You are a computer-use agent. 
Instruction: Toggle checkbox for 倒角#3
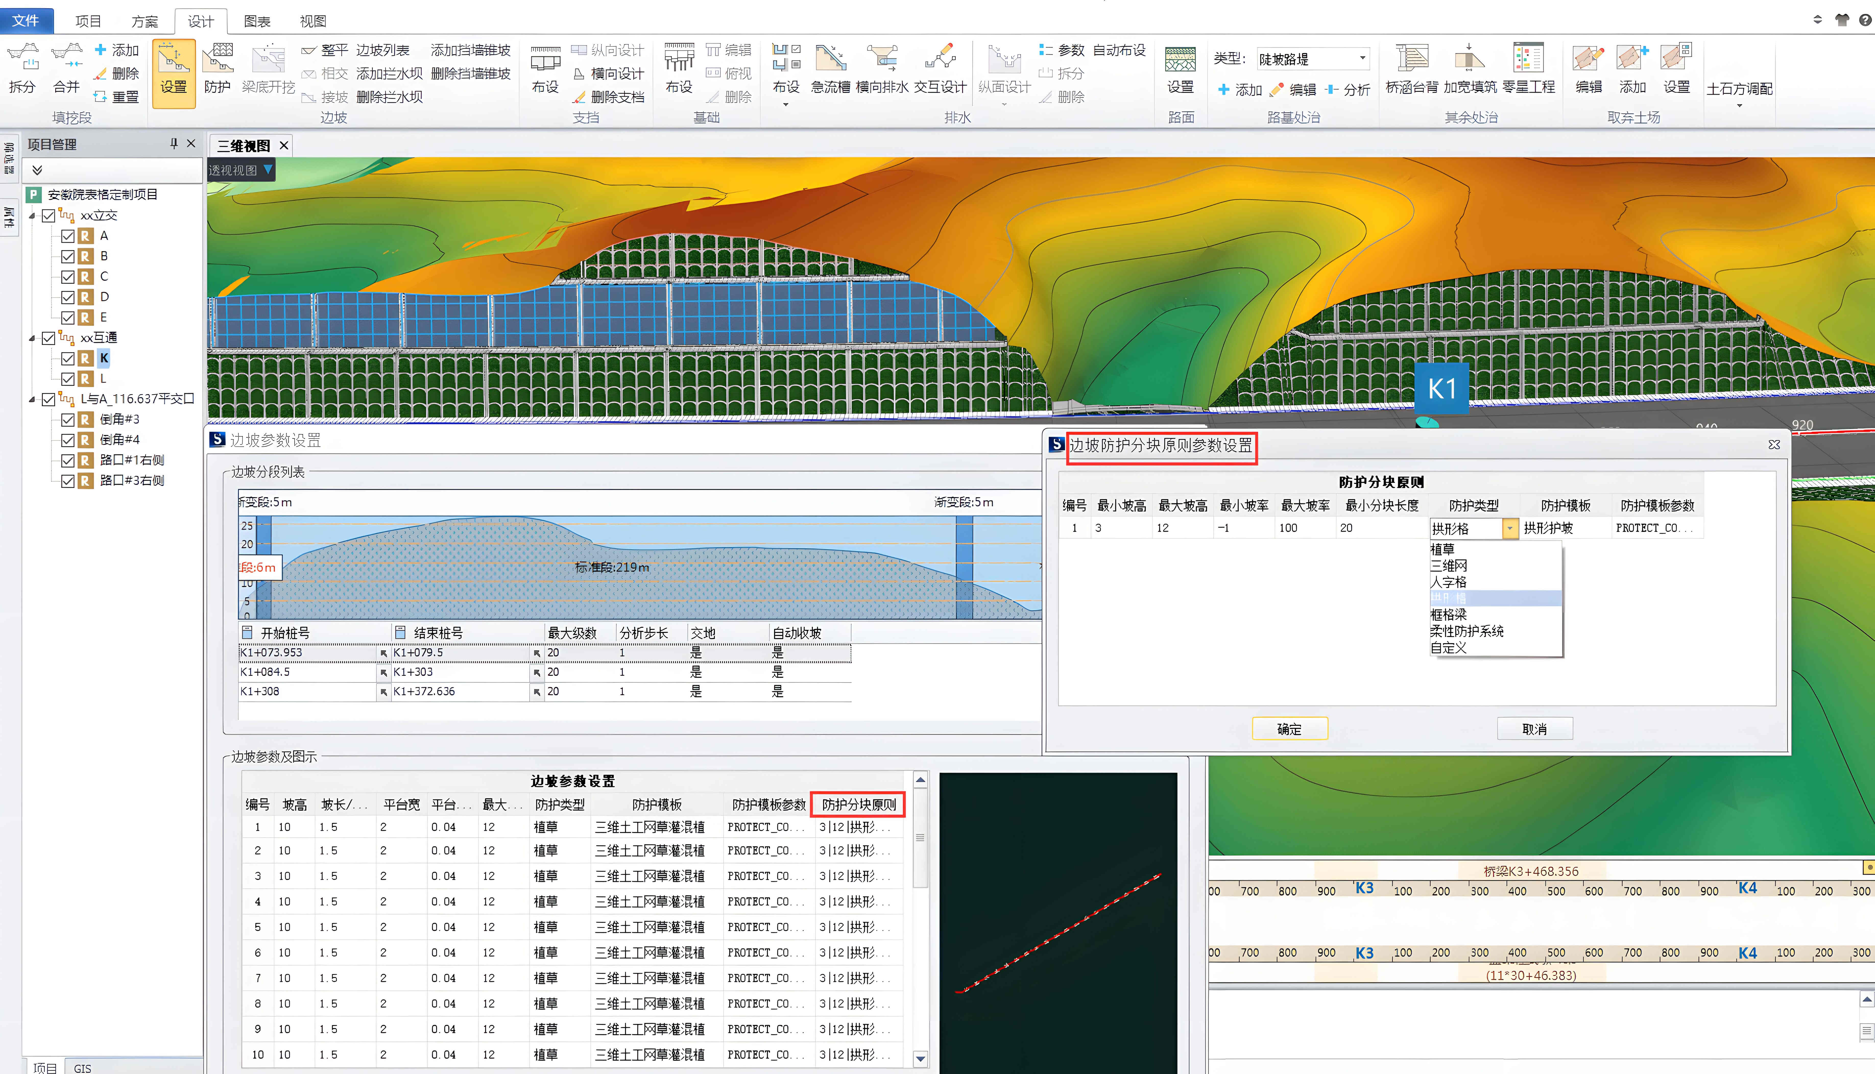[68, 420]
